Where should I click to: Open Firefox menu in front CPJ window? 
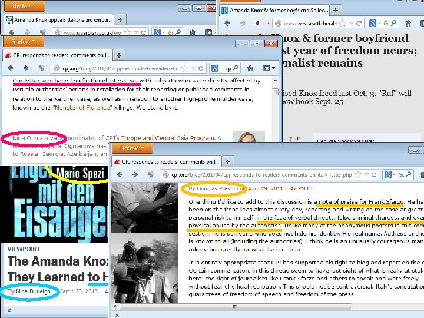tap(132, 148)
